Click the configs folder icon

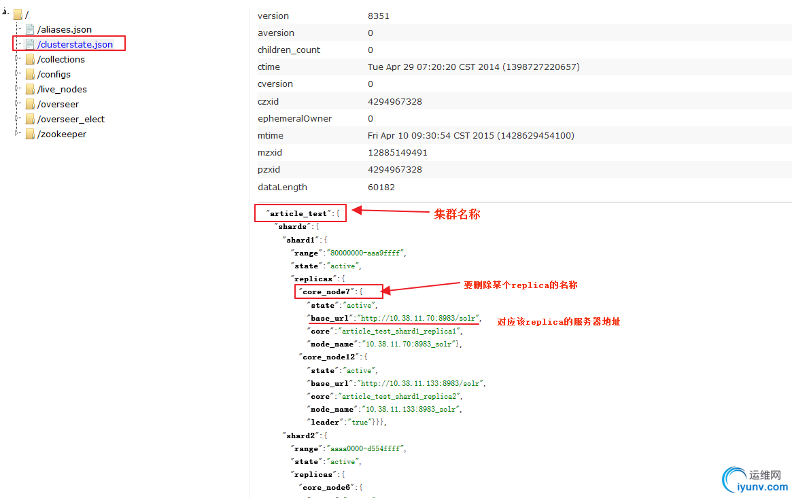[x=30, y=74]
